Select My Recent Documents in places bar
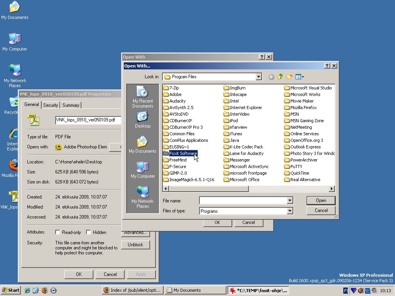 143,97
